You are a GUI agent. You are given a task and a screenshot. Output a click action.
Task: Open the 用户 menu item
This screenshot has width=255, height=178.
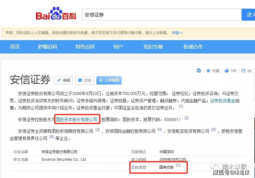(118, 47)
